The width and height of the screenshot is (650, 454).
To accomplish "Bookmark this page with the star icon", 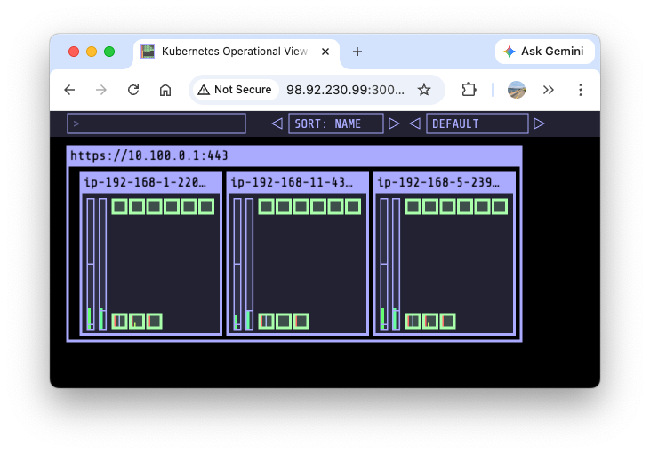I will pos(424,90).
